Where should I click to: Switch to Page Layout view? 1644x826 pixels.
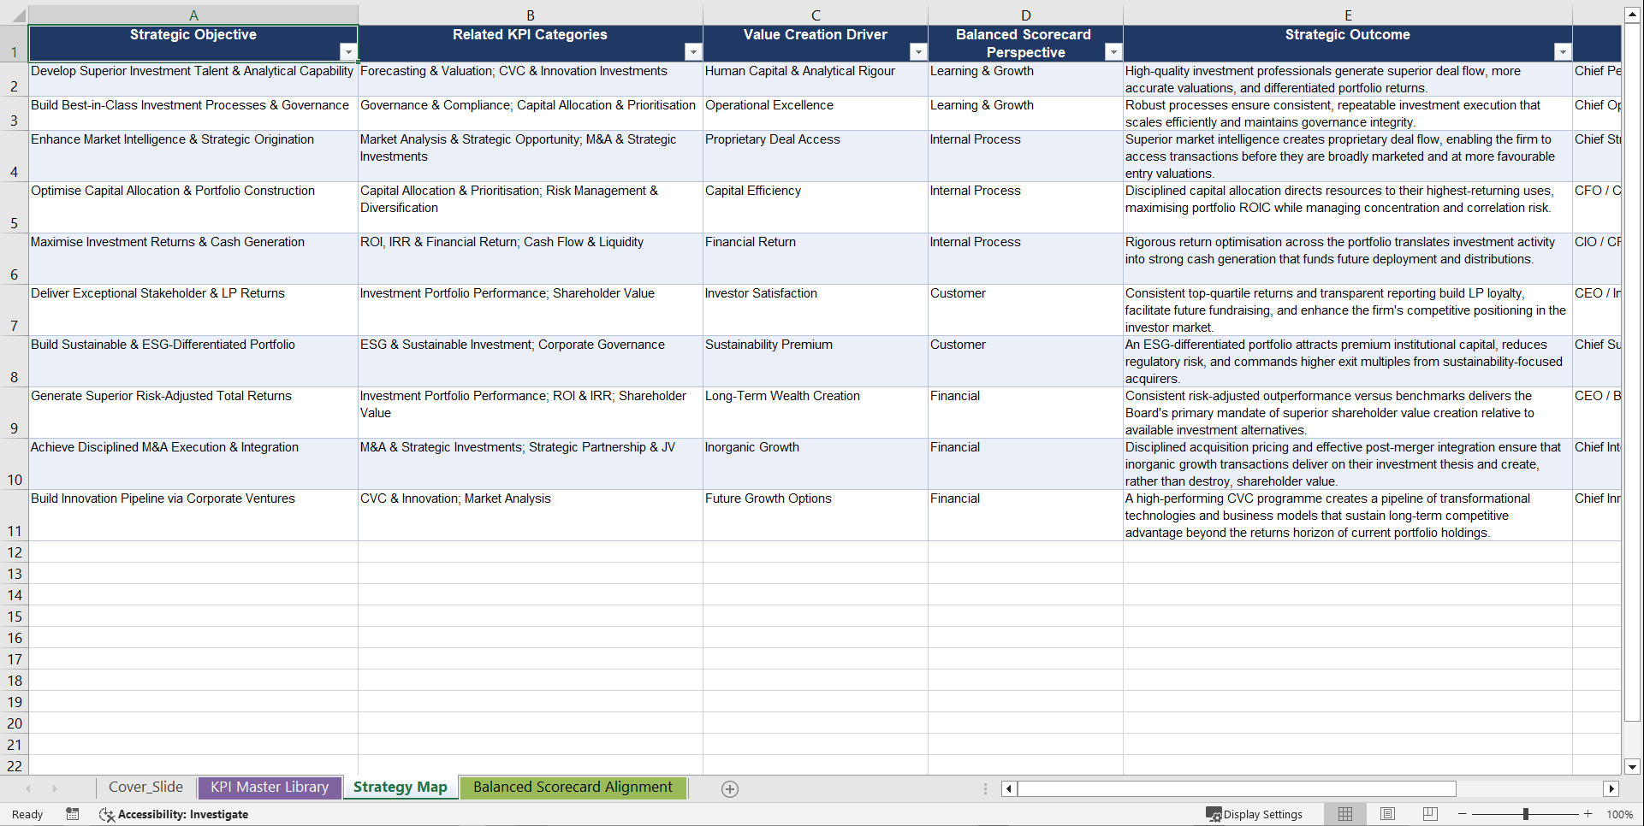(1387, 814)
